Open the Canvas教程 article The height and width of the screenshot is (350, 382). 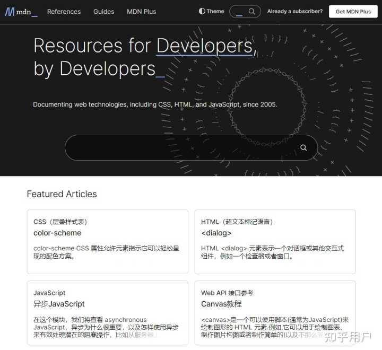coord(221,304)
